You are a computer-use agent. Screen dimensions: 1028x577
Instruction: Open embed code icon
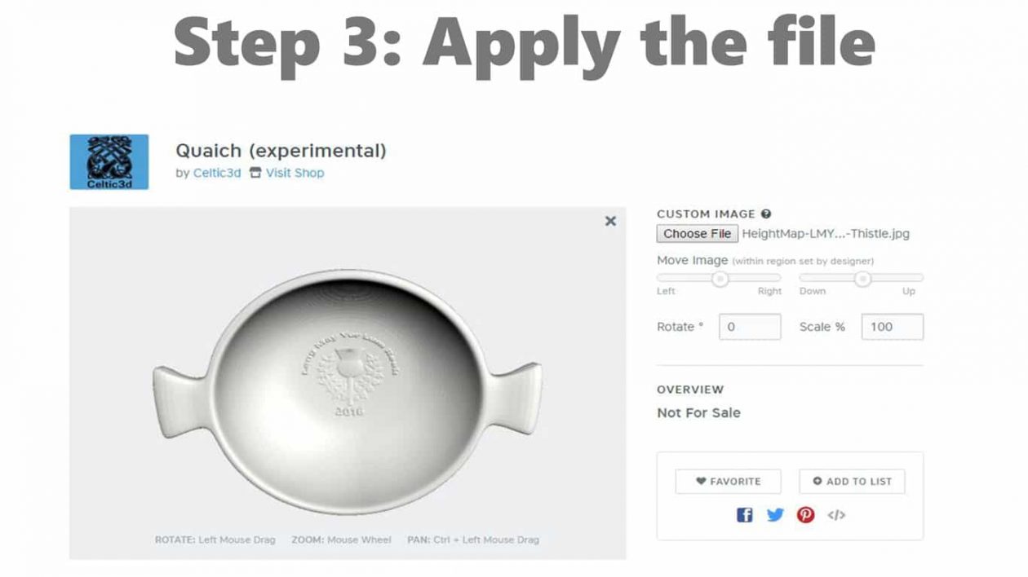point(836,515)
